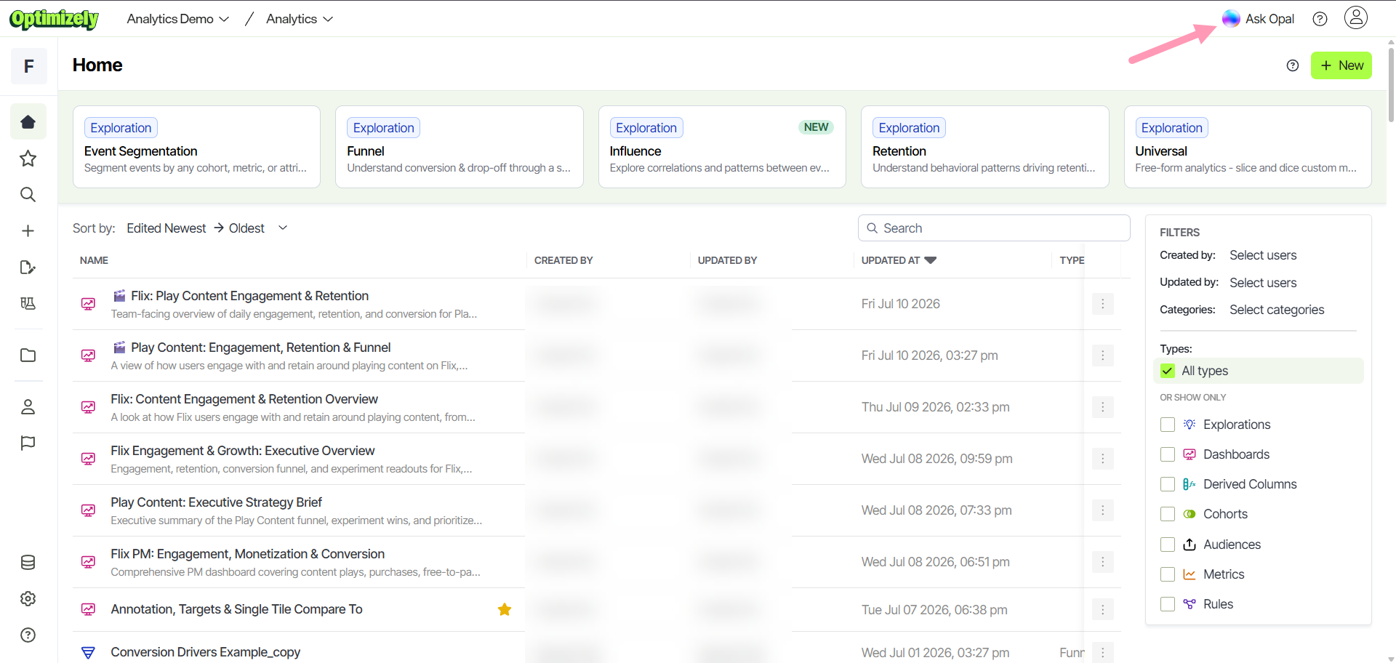Open kebab menu for Flix PM row
This screenshot has width=1396, height=663.
pyautogui.click(x=1103, y=562)
